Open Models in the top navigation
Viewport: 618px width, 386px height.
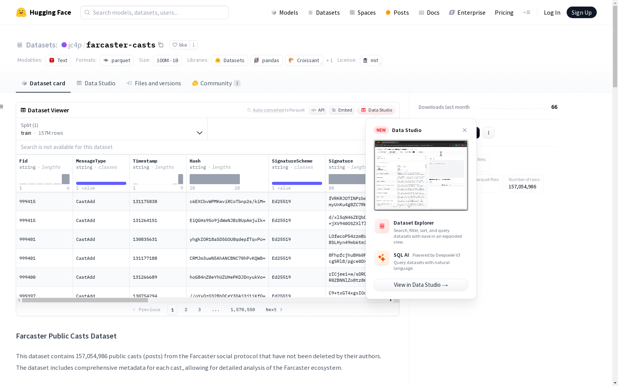[x=285, y=12]
